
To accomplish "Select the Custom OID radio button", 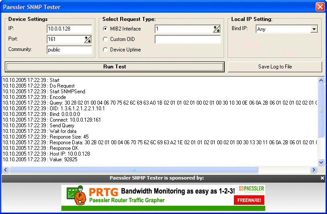I will (x=105, y=39).
